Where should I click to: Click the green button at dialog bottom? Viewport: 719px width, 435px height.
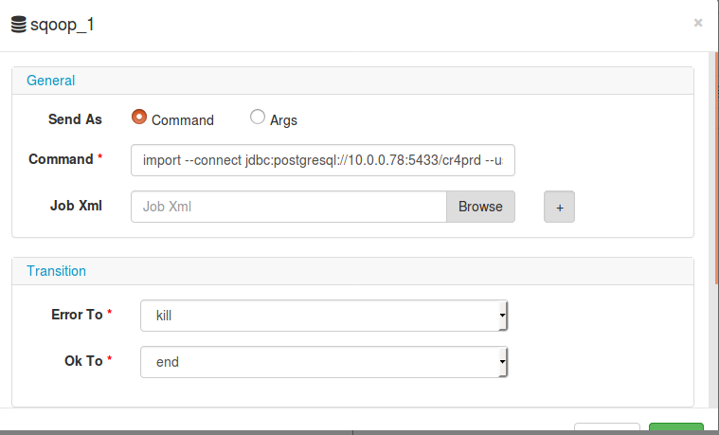[x=675, y=429]
